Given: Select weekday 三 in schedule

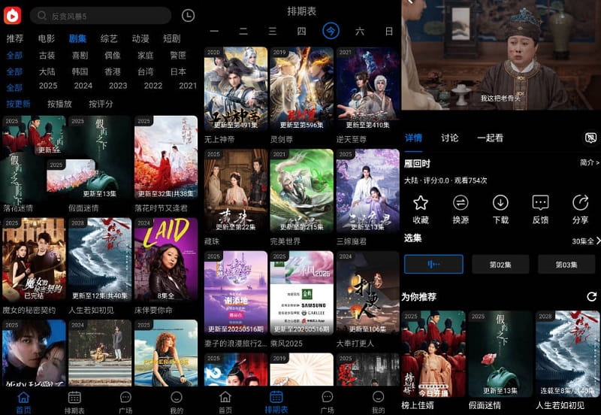Looking at the screenshot, I should click(273, 31).
